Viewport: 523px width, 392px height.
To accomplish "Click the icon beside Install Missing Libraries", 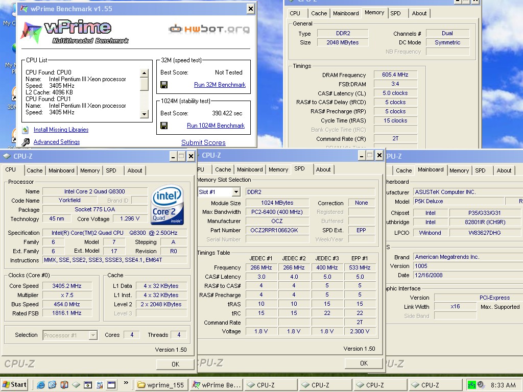I will click(26, 130).
